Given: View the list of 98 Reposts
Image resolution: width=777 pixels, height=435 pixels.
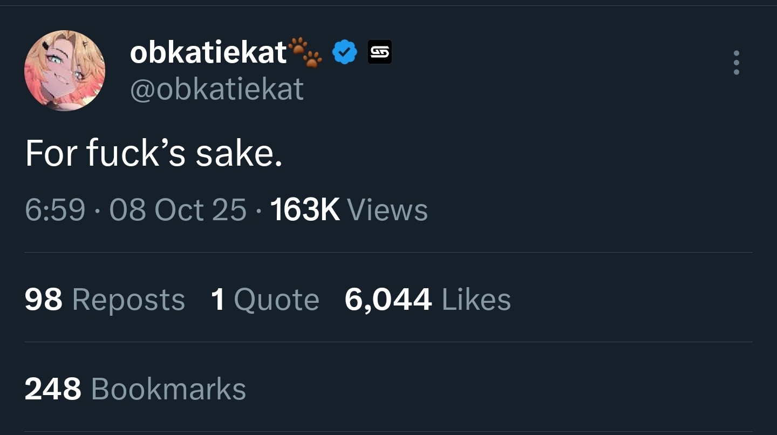Looking at the screenshot, I should coord(105,300).
